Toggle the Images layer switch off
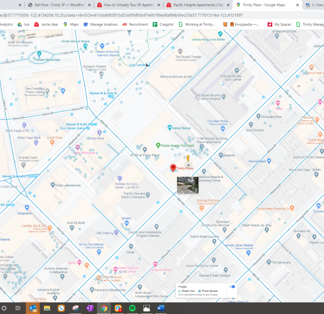324x314 pixels. 232,287
